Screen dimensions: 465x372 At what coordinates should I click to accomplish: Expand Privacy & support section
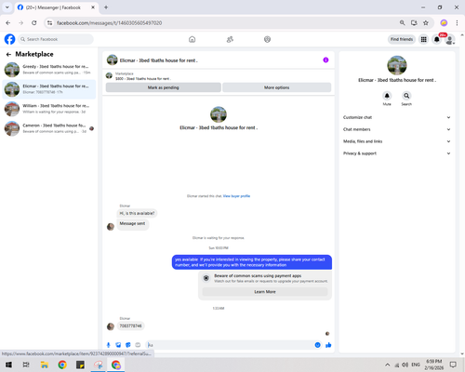[x=396, y=153]
